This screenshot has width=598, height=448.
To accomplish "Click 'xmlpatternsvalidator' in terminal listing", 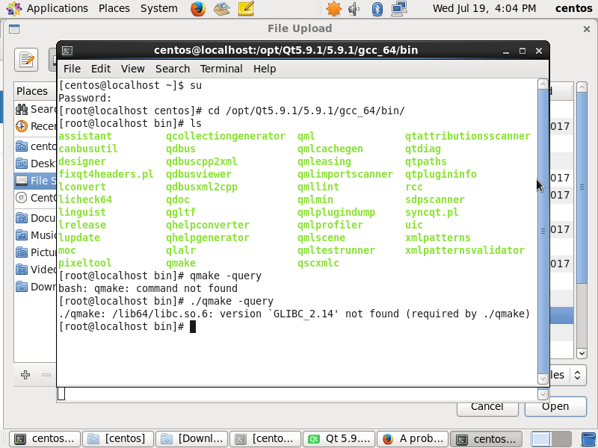I will pos(464,251).
